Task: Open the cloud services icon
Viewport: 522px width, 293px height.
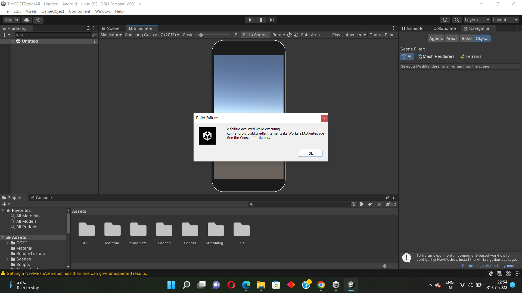Action: coord(27,20)
